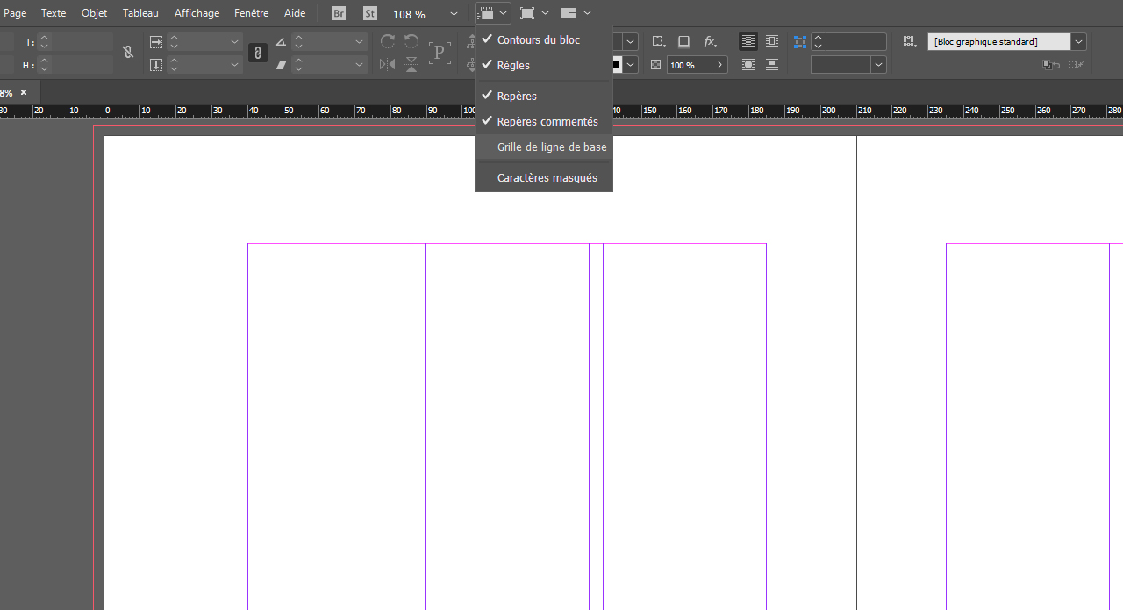Click the screen mode icon
The width and height of the screenshot is (1123, 610).
pos(527,13)
